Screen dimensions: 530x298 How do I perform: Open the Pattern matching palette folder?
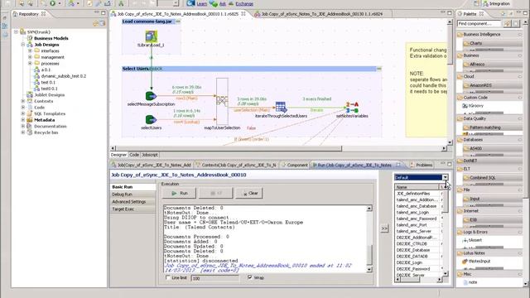tap(485, 127)
